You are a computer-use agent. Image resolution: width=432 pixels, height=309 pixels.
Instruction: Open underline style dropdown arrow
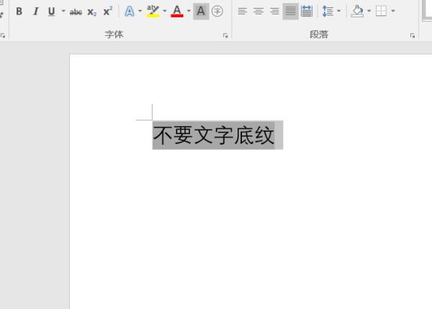coord(63,12)
